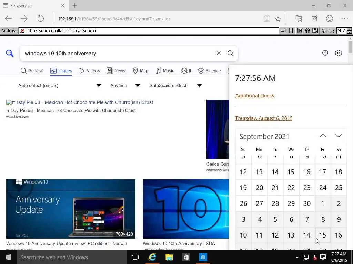This screenshot has width=353, height=264.
Task: Open Windows 10 10th Anniversary XDA result
Action: coord(179,243)
